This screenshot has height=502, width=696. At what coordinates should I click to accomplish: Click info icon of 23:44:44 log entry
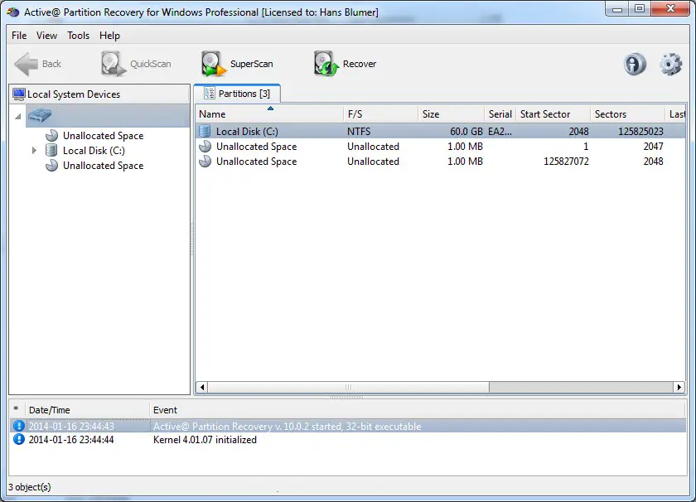[18, 439]
